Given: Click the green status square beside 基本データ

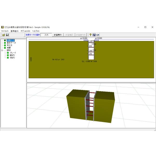Looking at the screenshot, I should [x=5, y=43].
